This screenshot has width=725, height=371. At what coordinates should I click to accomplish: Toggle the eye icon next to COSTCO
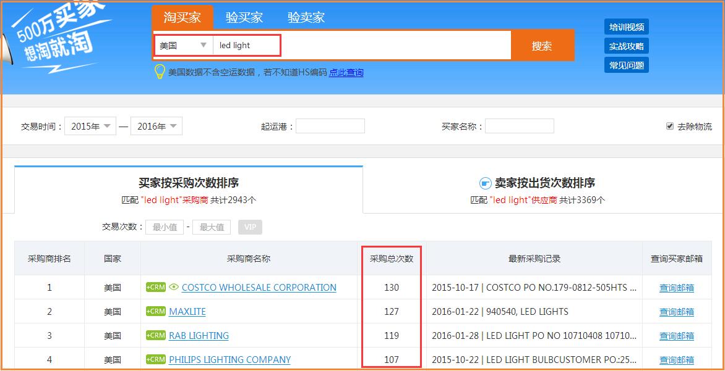click(x=173, y=287)
